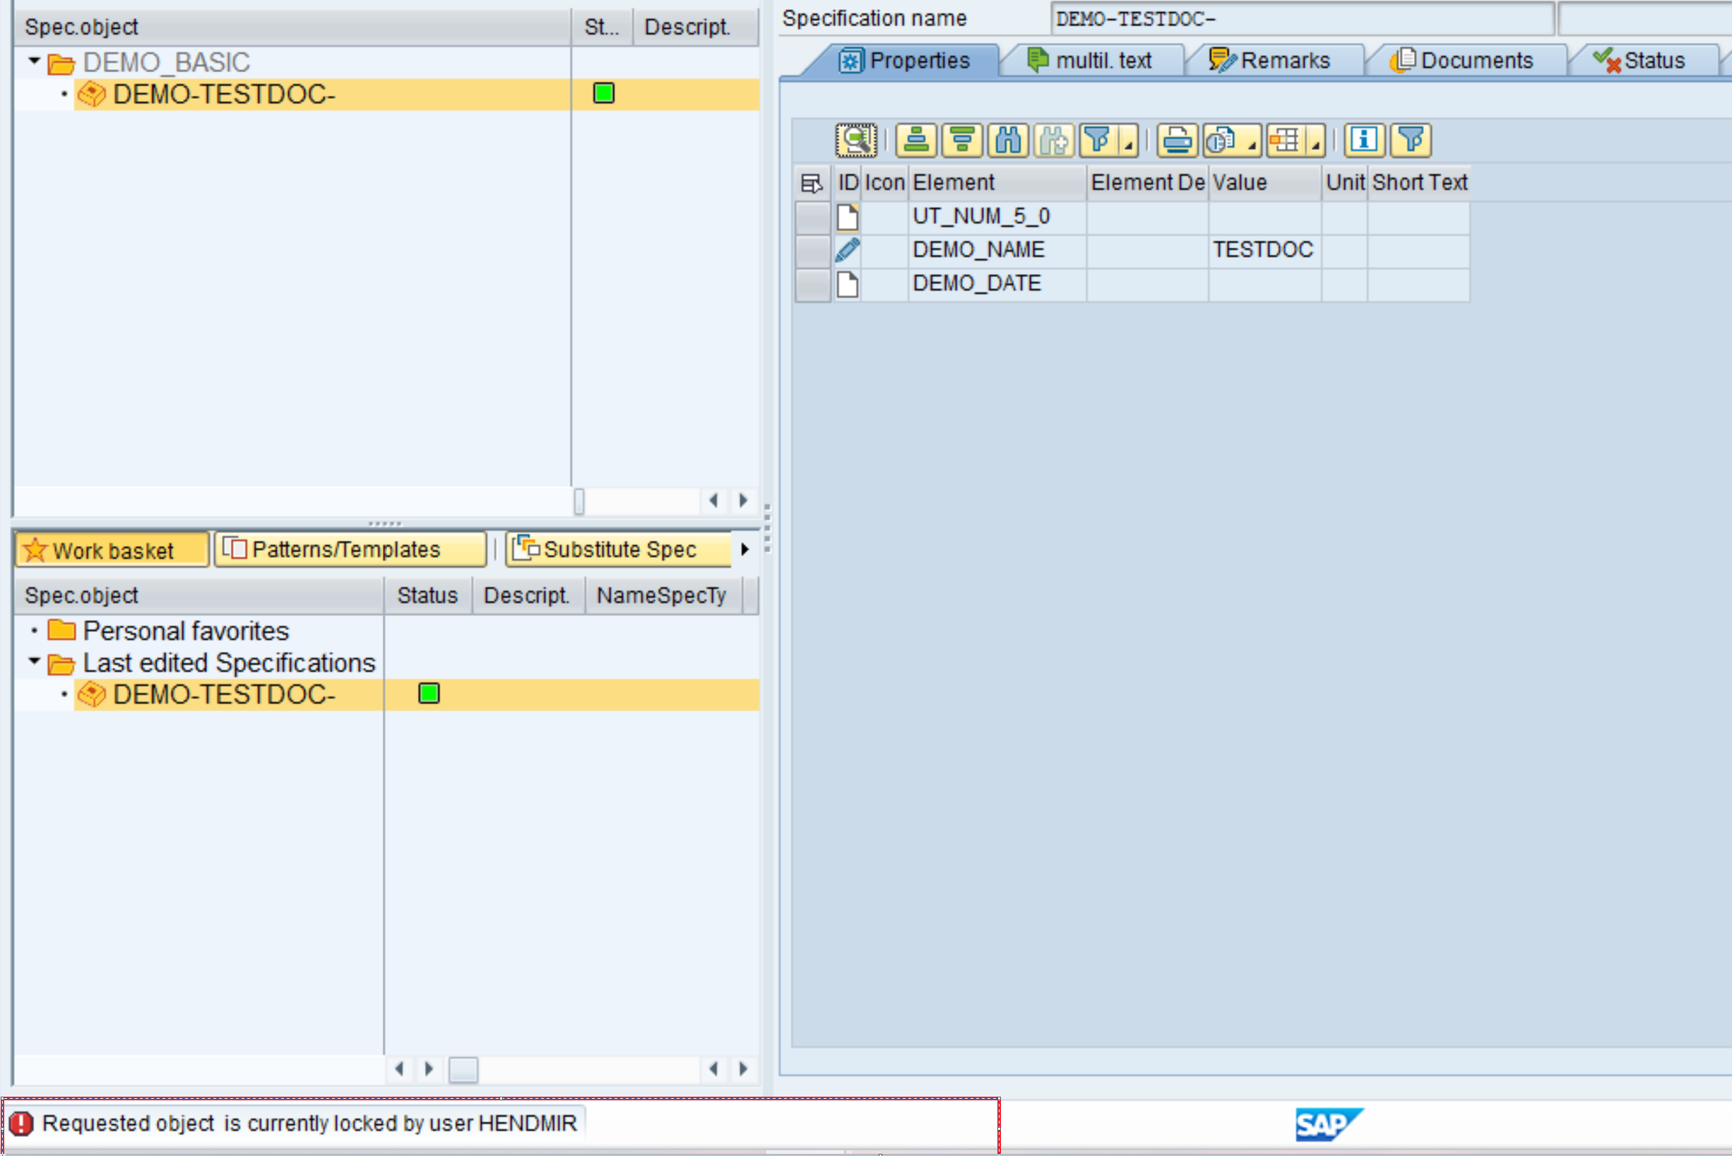
Task: Select the DEMO_NAME row selector
Action: coord(812,251)
